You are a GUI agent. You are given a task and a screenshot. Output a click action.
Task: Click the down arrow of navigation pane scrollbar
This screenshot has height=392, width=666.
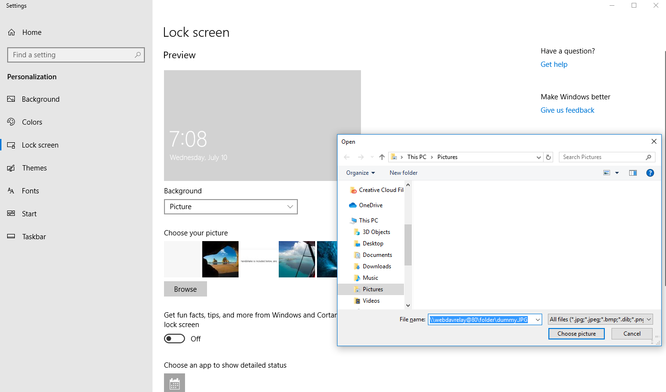point(408,305)
